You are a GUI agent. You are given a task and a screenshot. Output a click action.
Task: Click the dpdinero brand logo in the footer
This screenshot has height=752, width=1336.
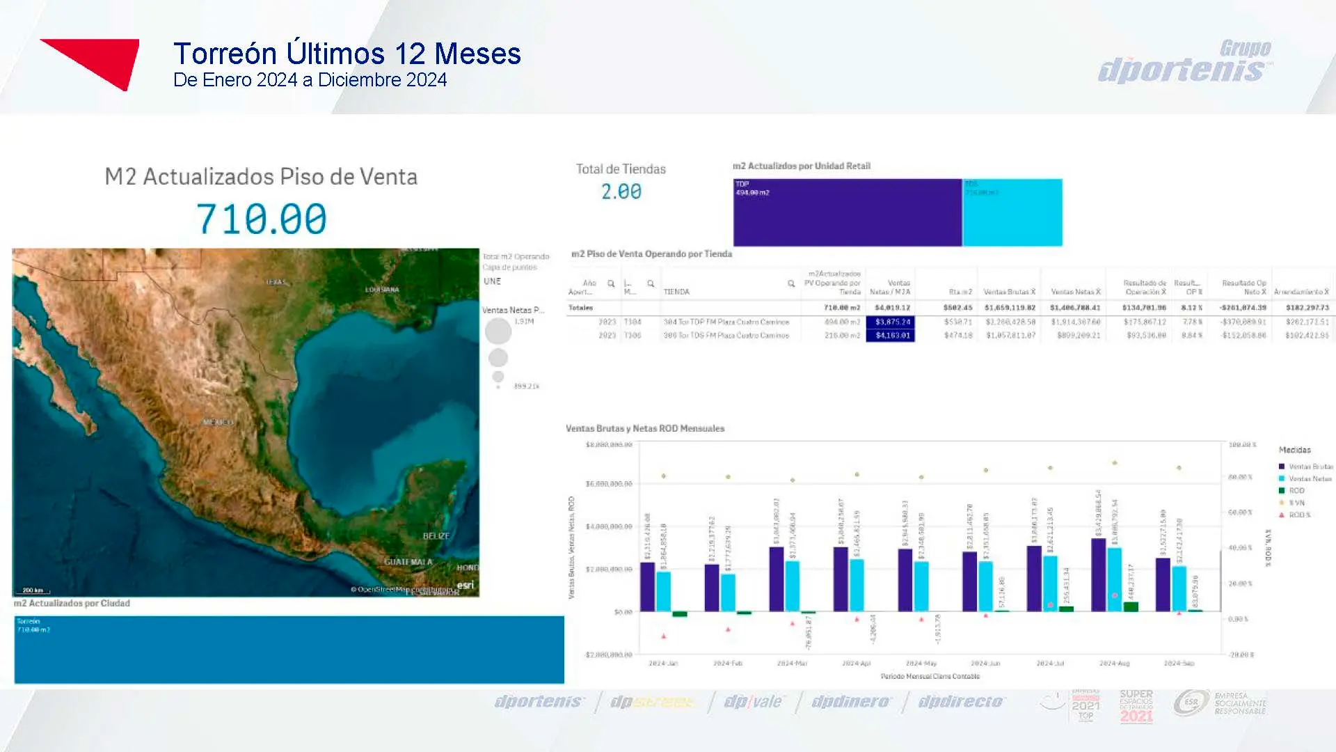[851, 701]
